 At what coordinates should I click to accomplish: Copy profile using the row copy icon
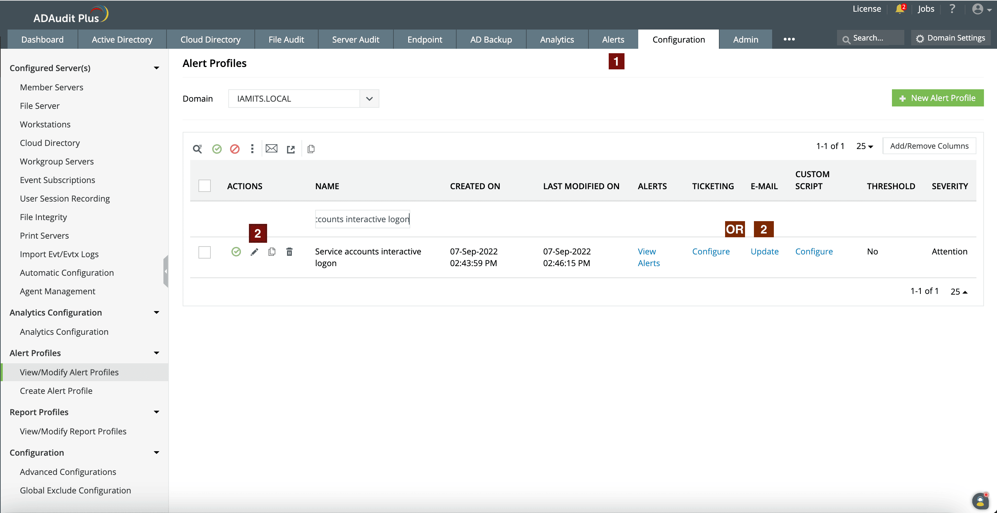pos(272,252)
